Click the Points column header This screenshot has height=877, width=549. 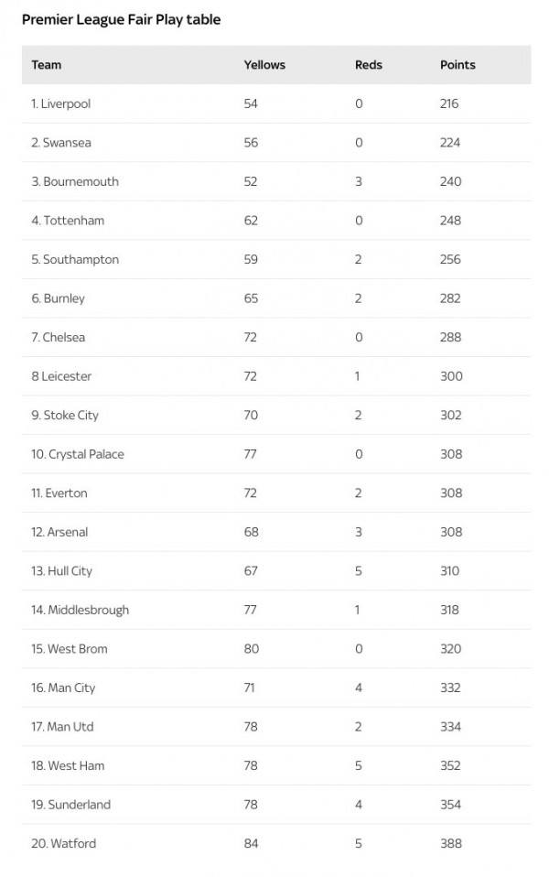(457, 65)
